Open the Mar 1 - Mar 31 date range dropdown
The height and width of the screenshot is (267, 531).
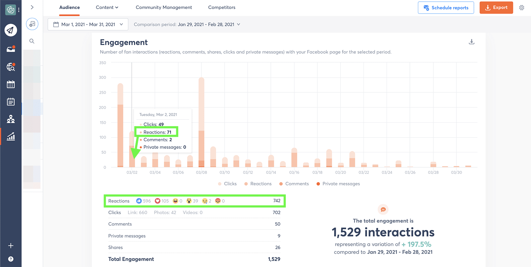click(x=88, y=25)
